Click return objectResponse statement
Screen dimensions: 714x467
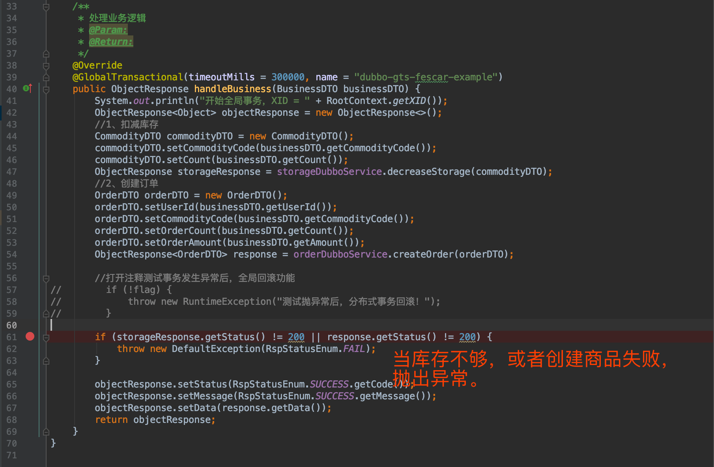155,420
